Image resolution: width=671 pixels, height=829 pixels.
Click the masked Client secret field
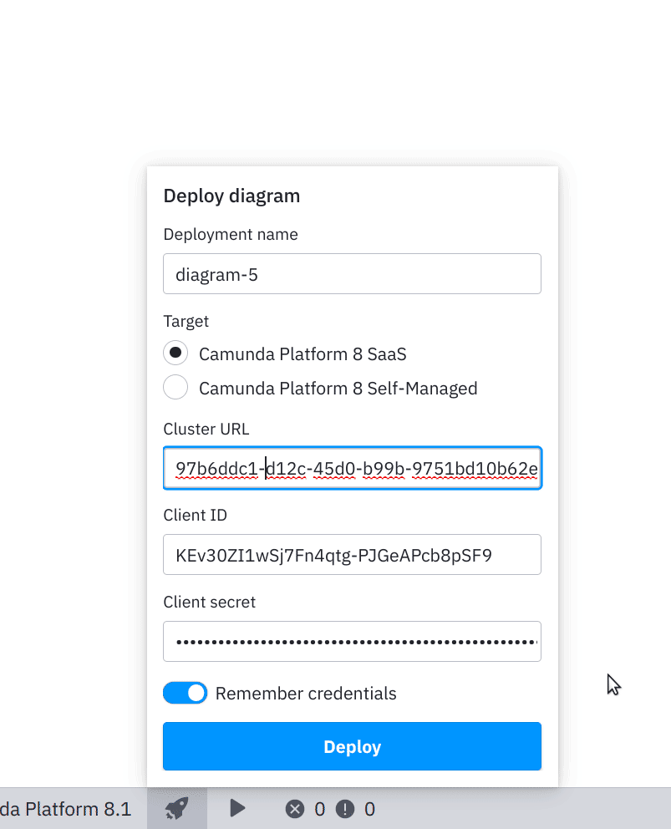(x=352, y=641)
